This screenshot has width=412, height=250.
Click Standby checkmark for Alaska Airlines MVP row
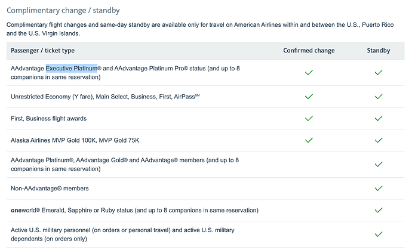[378, 140]
